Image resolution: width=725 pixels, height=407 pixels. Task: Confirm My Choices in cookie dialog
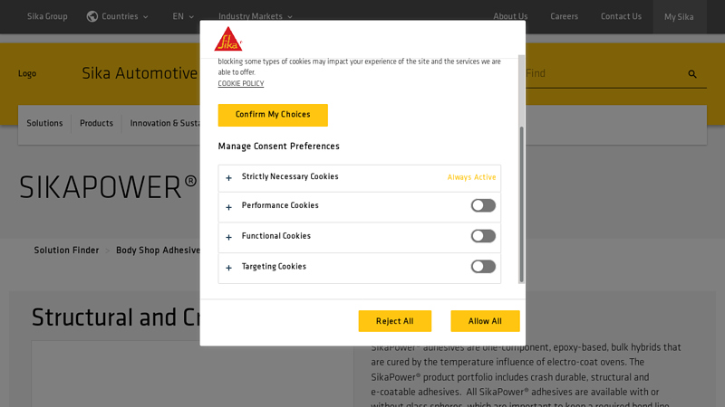point(273,115)
